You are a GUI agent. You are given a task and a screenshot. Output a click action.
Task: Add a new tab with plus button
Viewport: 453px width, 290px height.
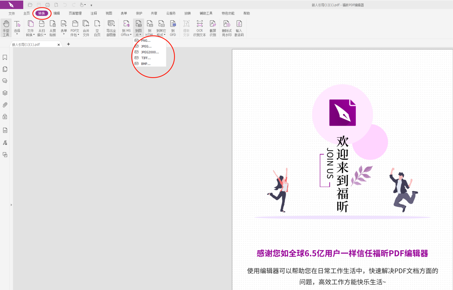coord(68,44)
